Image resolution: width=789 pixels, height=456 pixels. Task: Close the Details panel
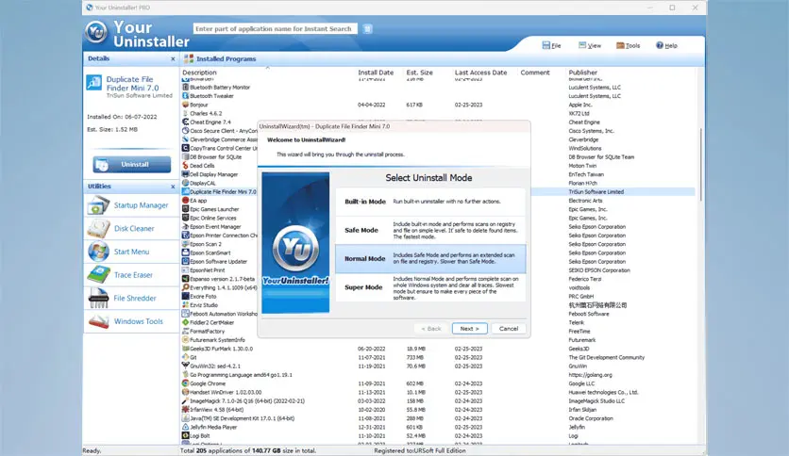(173, 58)
